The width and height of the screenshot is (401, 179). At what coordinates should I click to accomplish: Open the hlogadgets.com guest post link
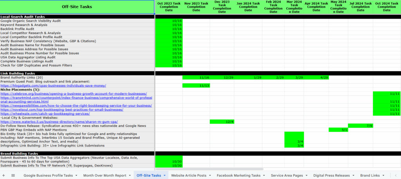53,85
